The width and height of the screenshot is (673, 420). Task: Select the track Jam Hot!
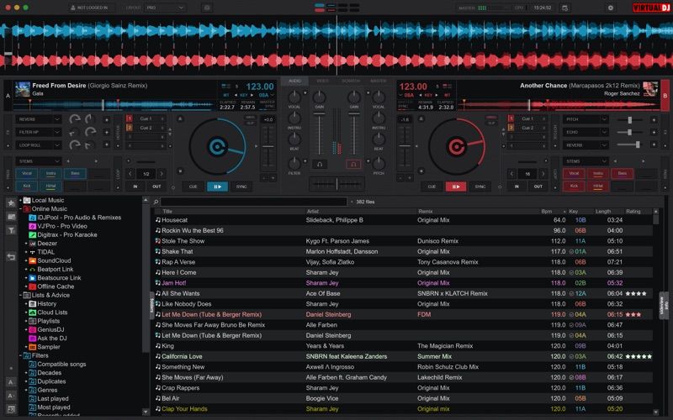404,283
